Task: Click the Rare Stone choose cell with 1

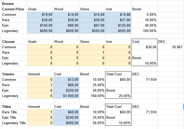Action: pos(92,53)
